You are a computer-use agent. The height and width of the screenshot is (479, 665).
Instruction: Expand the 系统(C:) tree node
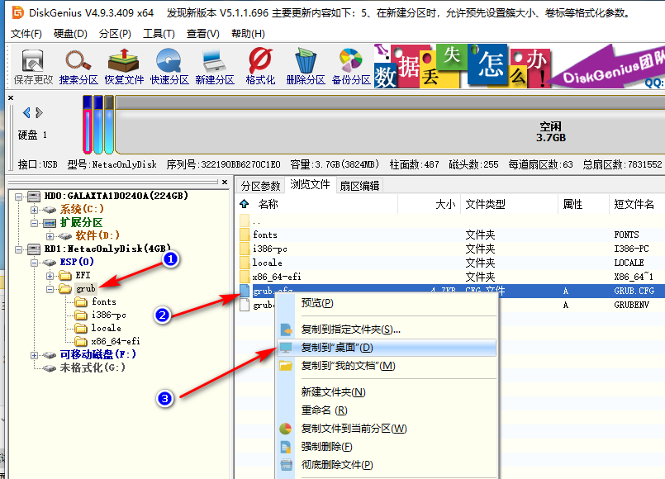[36, 210]
